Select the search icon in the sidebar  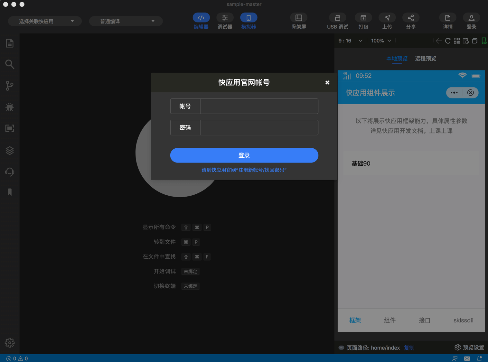9,64
